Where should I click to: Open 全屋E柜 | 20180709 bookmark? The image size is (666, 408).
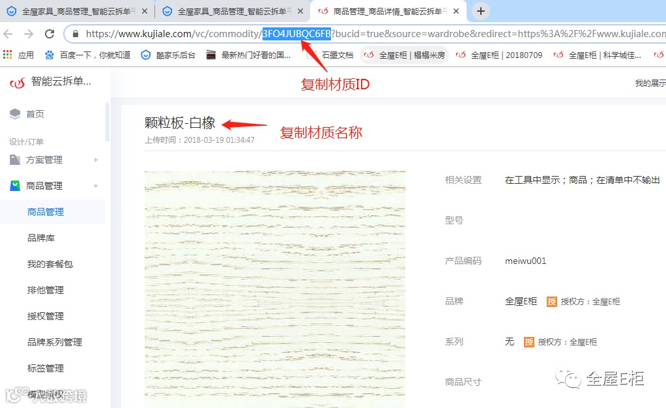pyautogui.click(x=499, y=55)
